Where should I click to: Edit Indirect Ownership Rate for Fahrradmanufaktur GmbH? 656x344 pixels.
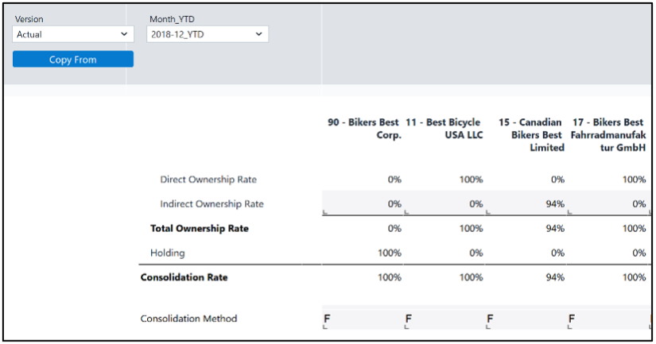coord(607,203)
